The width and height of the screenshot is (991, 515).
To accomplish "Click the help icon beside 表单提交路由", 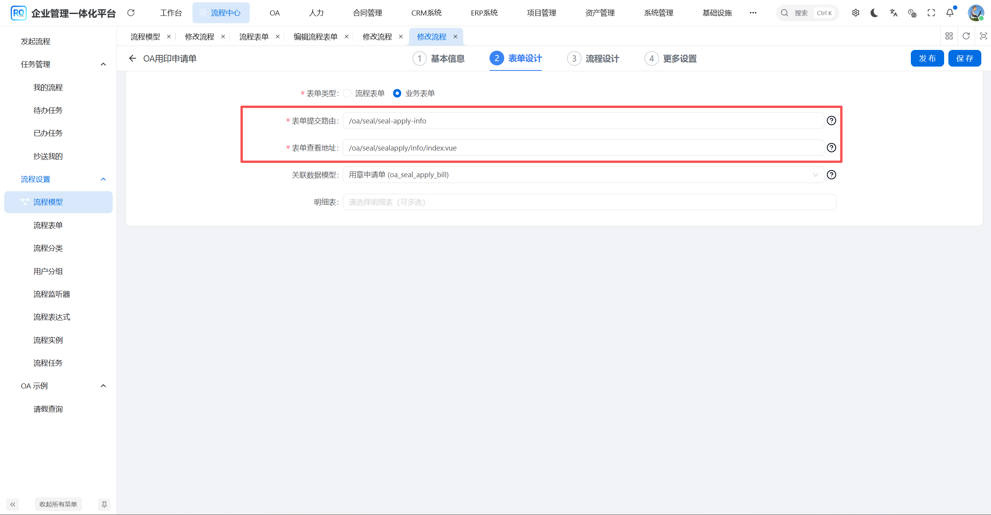I will click(831, 120).
